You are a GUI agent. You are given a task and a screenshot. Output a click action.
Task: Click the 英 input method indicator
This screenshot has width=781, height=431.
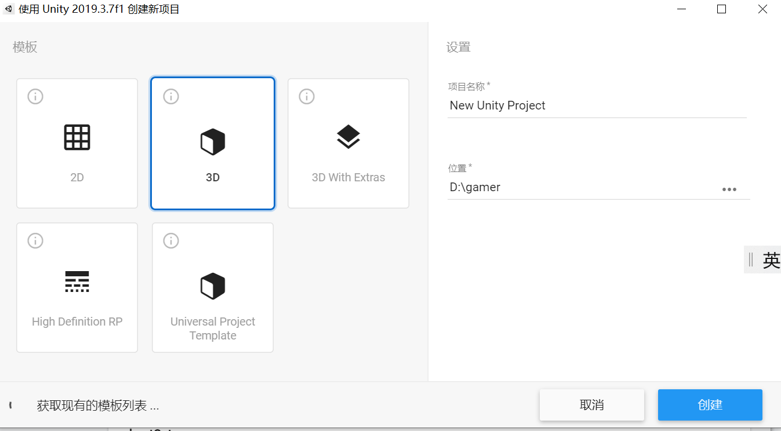click(x=771, y=260)
